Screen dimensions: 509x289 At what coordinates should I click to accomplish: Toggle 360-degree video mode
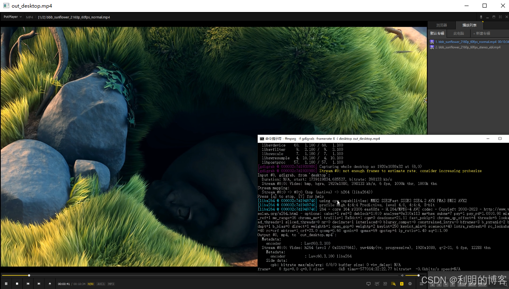[377, 284]
